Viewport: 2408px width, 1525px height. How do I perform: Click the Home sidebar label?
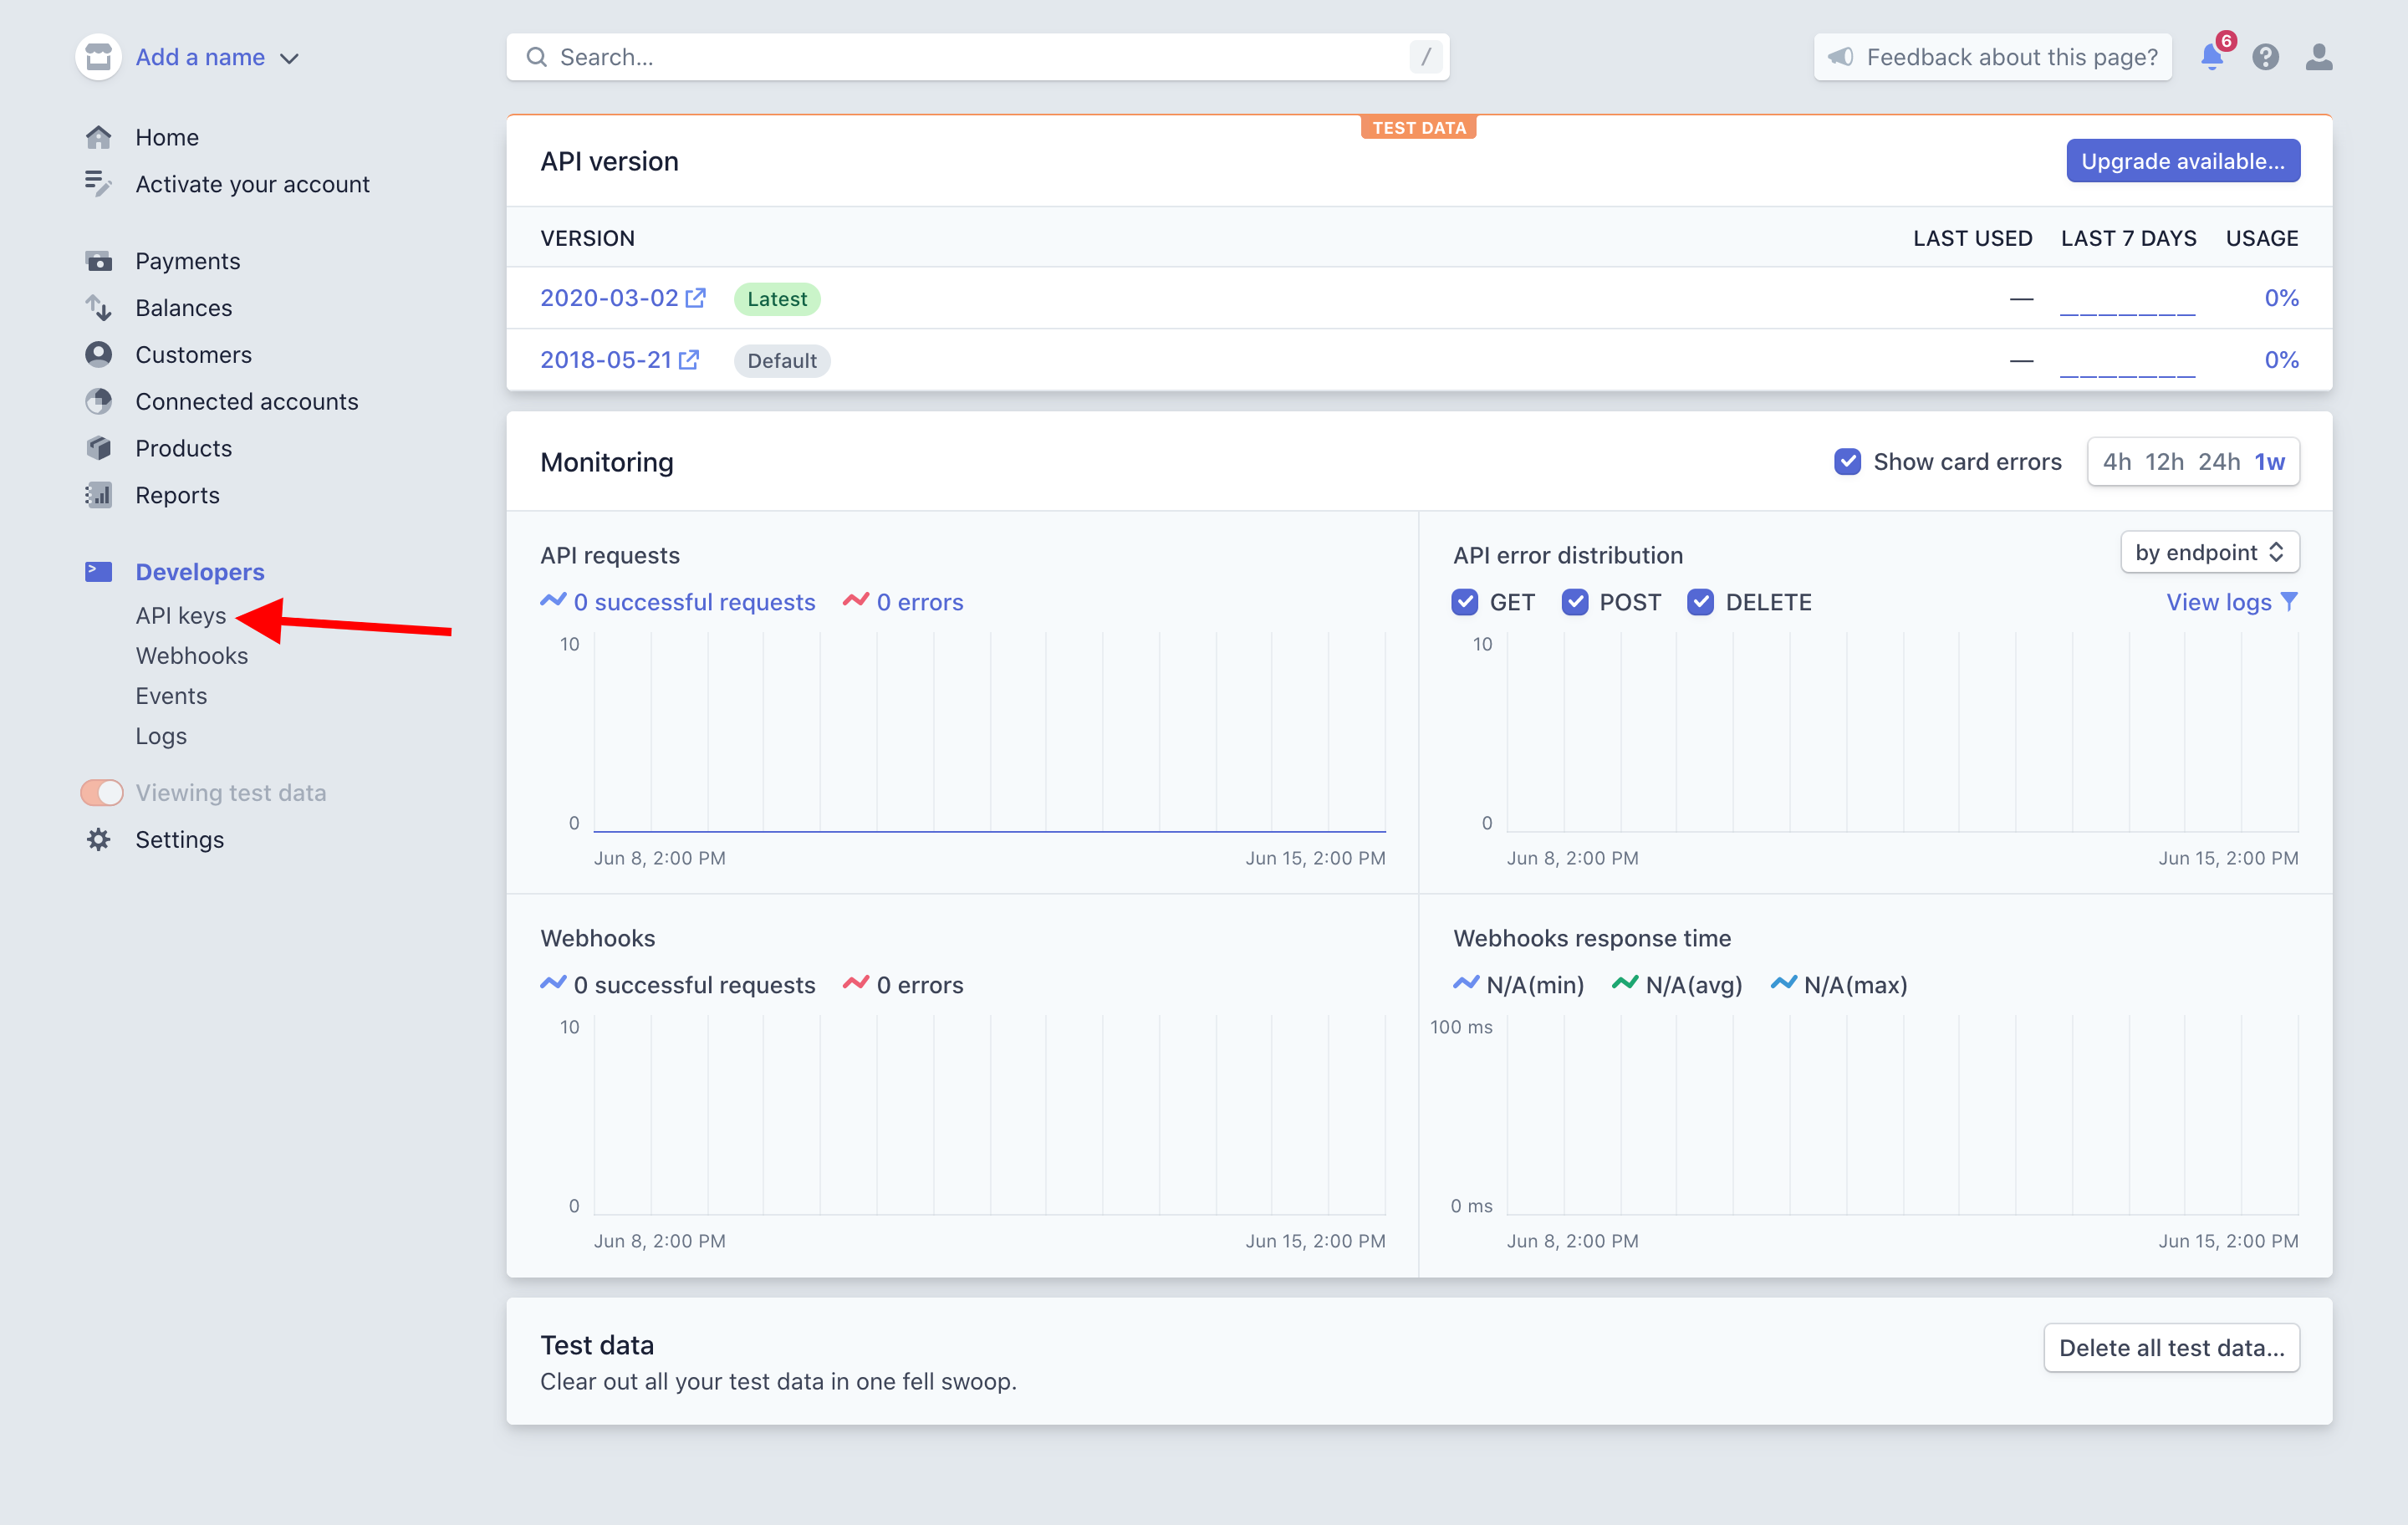[x=167, y=137]
